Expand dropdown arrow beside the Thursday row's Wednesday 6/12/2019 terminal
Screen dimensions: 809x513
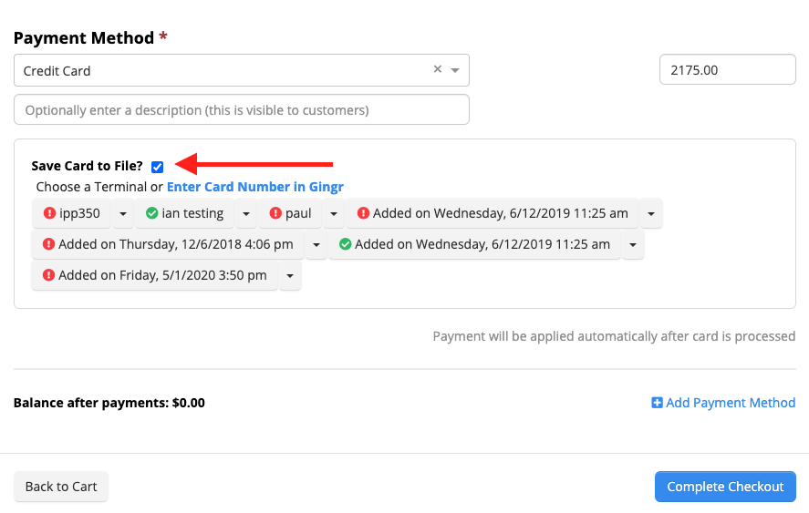point(633,244)
